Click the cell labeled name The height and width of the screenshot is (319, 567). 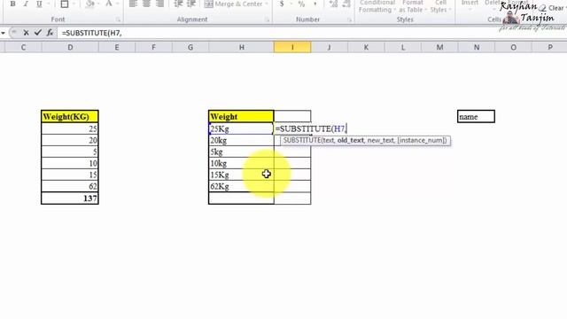(x=476, y=116)
